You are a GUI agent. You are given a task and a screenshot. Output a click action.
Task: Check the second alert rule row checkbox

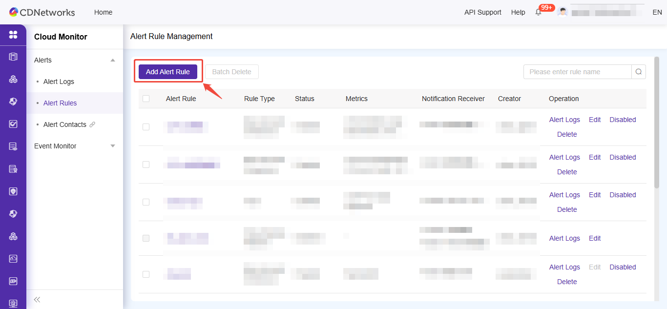[x=146, y=165]
